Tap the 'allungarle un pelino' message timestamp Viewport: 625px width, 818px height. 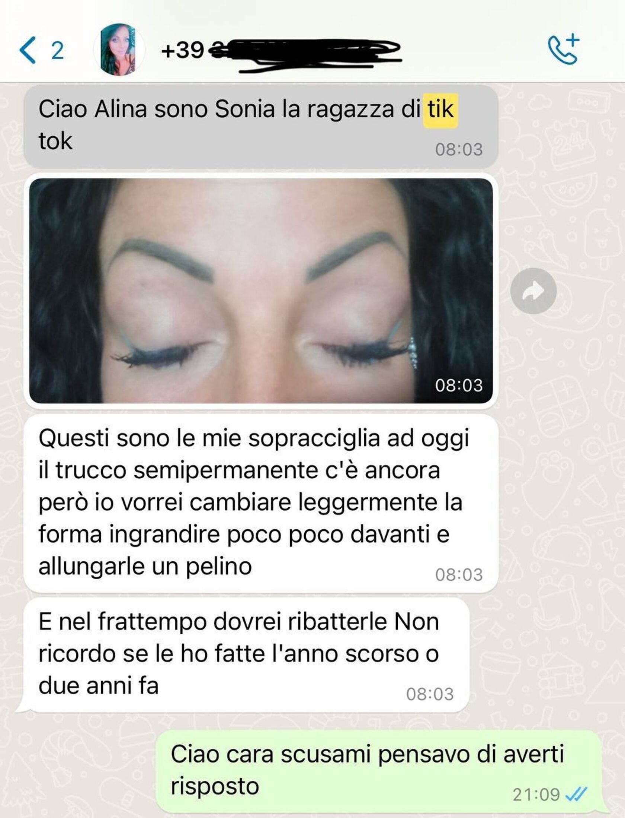click(x=459, y=575)
